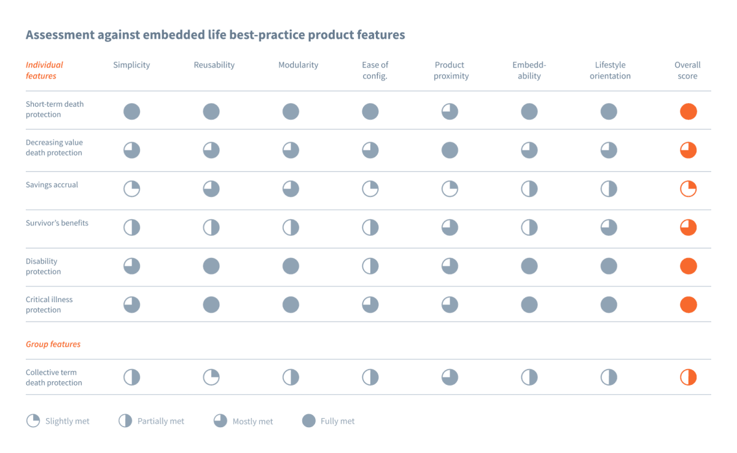Click the Group features heading

53,344
